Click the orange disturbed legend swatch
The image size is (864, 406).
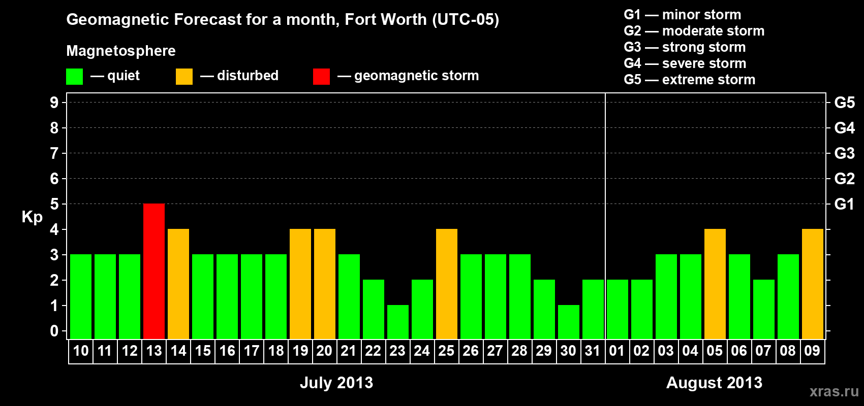(184, 77)
